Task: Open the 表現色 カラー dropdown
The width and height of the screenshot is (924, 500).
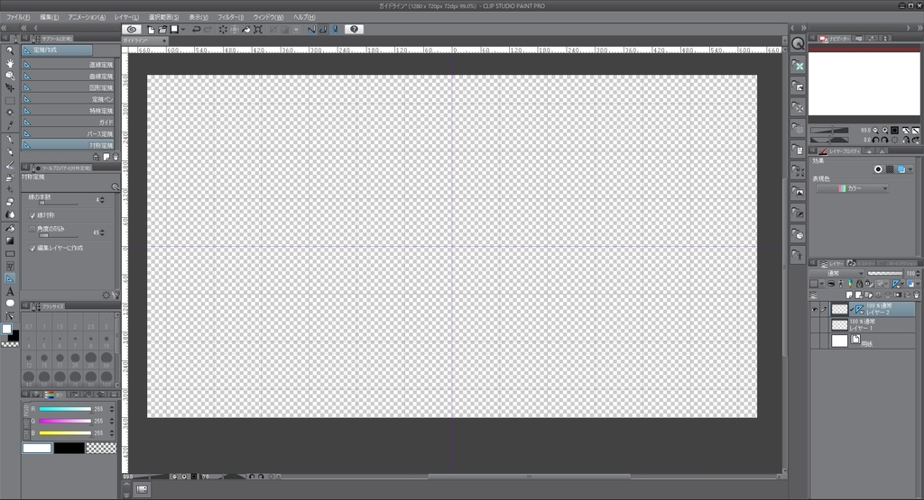Action: [852, 188]
